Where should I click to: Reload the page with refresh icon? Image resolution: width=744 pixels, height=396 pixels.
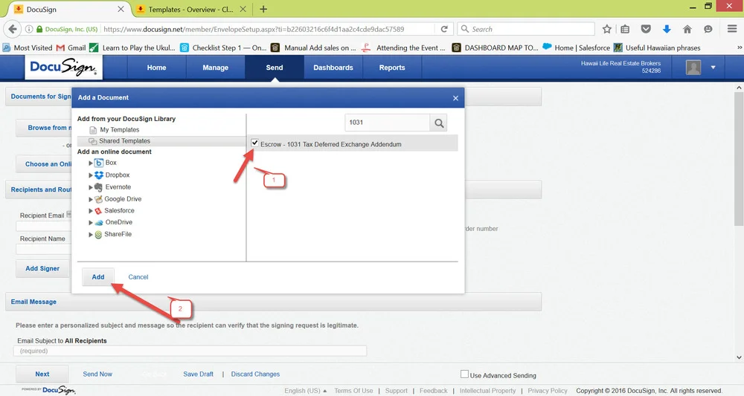(444, 29)
